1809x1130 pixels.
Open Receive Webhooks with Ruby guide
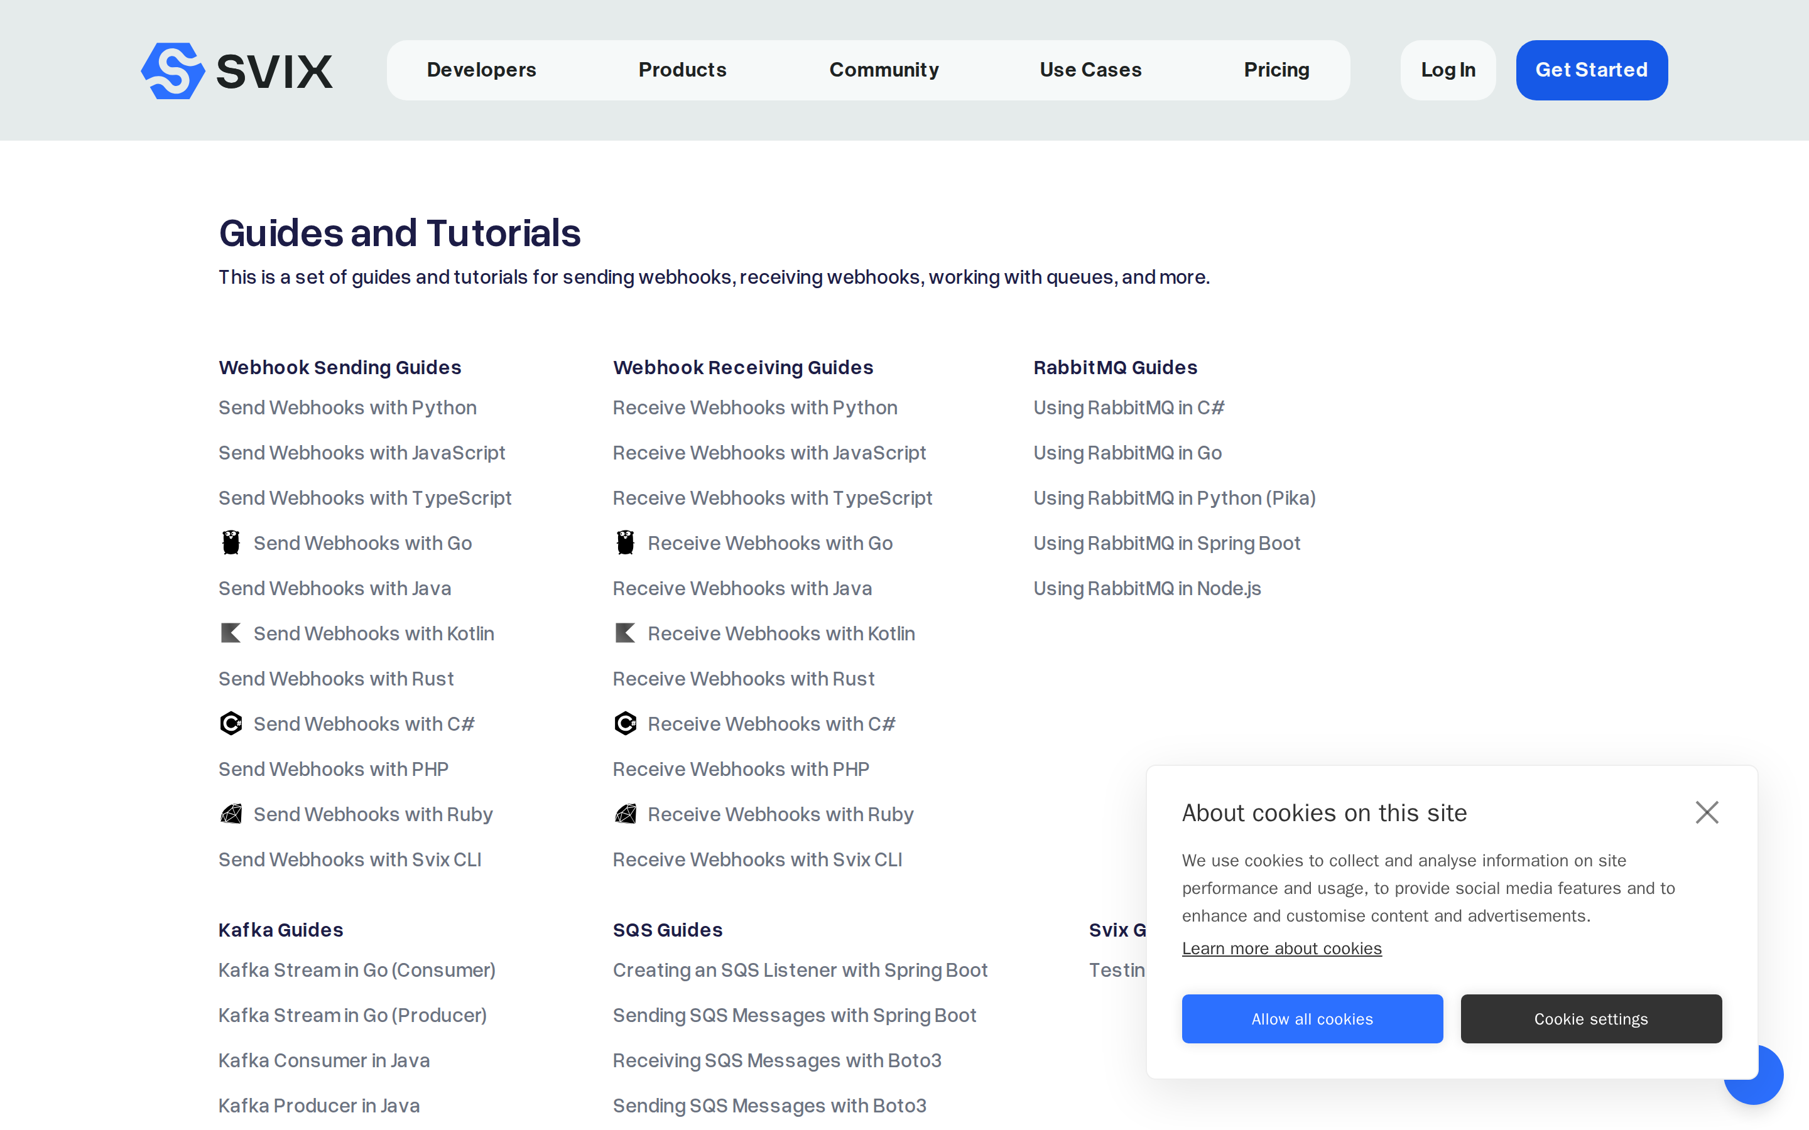780,815
